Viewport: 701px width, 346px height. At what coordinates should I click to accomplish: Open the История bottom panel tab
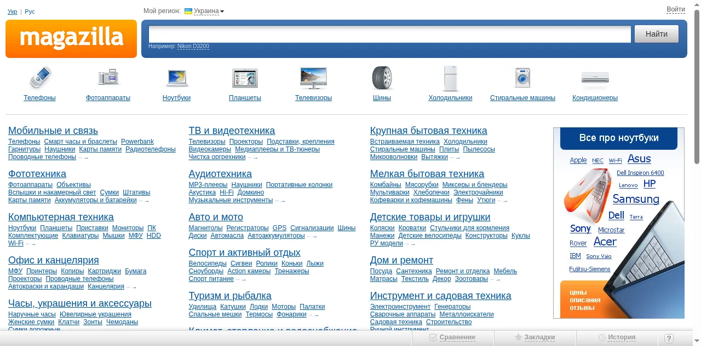(617, 337)
